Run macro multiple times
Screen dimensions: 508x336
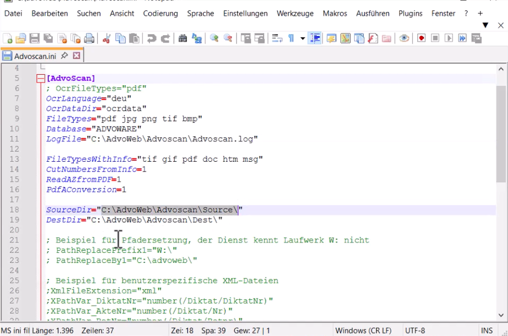[462, 38]
